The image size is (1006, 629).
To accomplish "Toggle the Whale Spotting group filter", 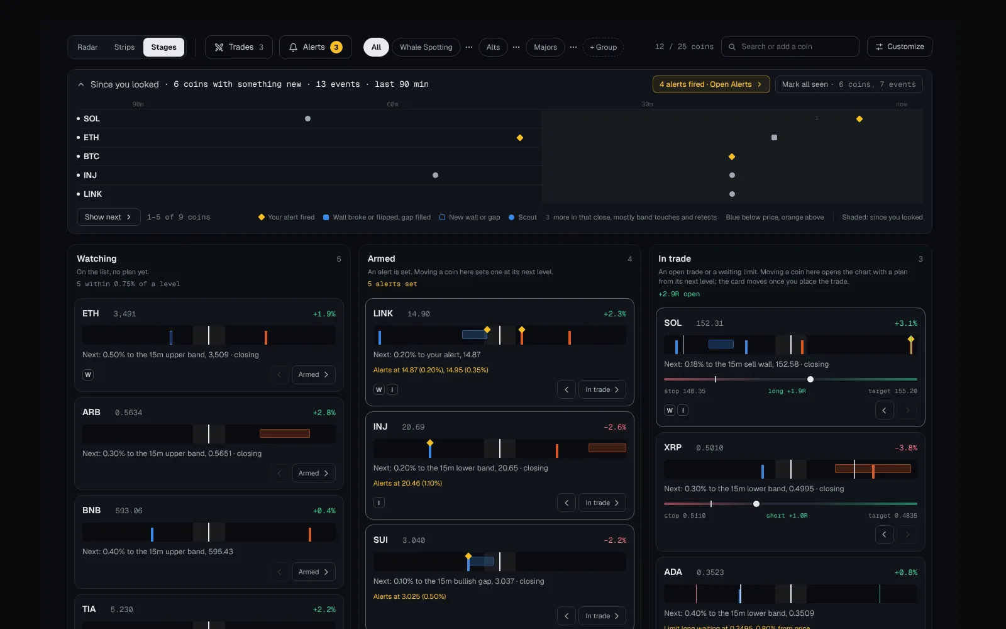I will pyautogui.click(x=426, y=47).
